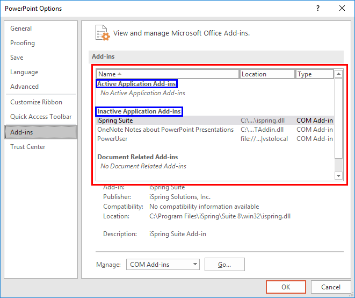Click No Active Application Add-ins text
Viewport: 355px width, 298px height.
(x=143, y=93)
